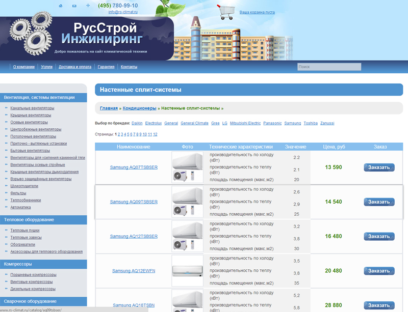This screenshot has width=408, height=312.
Task: Select Канальные вентиляторы in the sidebar
Action: pyautogui.click(x=32, y=108)
